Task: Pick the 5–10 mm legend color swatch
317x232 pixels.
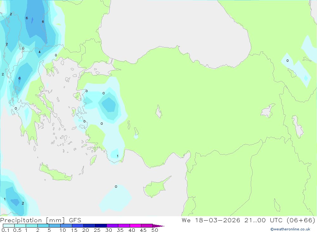Action: 55,226
